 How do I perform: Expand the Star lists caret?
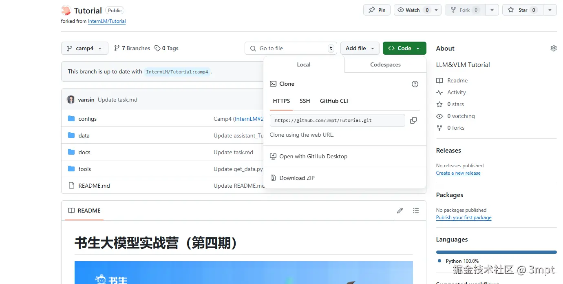pyautogui.click(x=550, y=10)
